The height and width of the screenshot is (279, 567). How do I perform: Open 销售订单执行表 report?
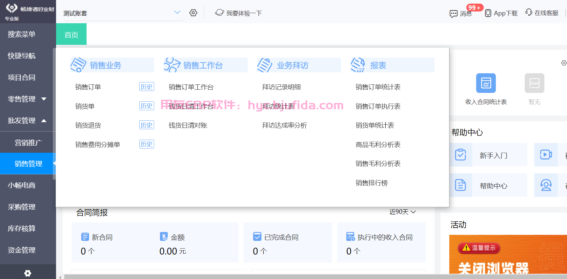[378, 106]
